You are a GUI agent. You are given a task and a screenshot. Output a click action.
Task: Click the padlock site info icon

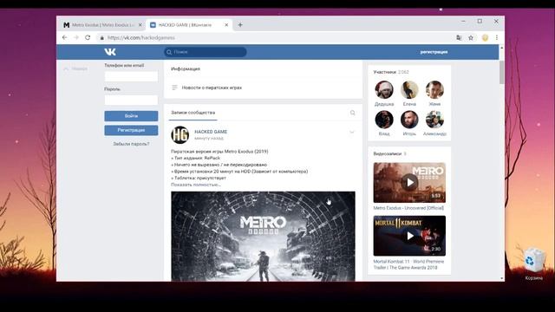pyautogui.click(x=102, y=38)
